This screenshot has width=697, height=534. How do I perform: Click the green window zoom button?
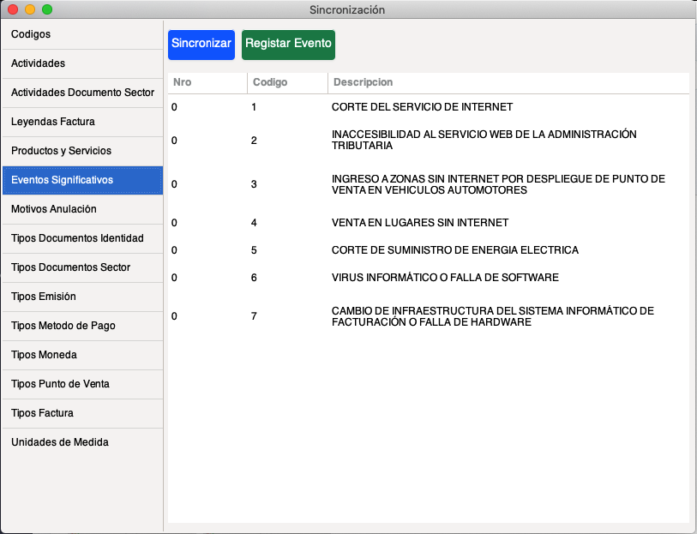pyautogui.click(x=47, y=9)
